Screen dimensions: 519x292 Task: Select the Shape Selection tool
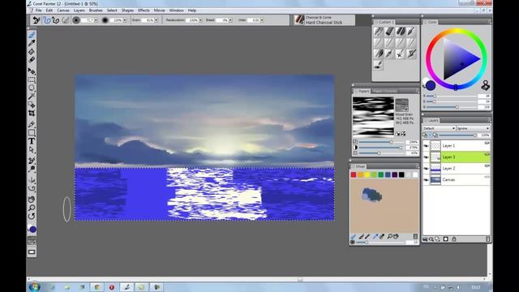click(x=32, y=149)
